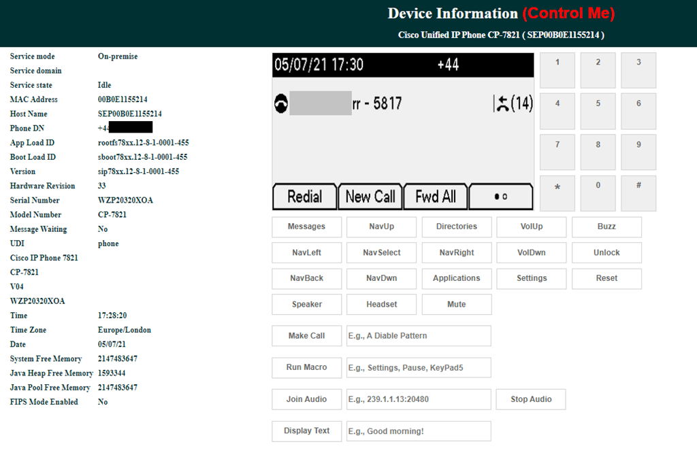Click the Make Call button
697x455 pixels.
pos(307,336)
